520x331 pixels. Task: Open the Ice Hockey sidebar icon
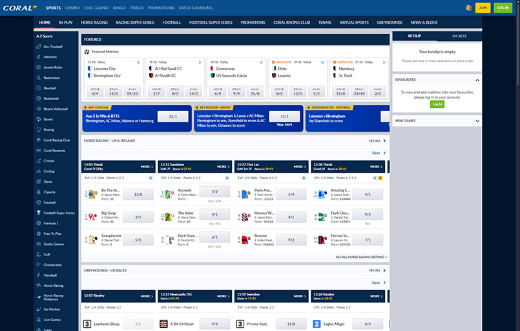(39, 309)
